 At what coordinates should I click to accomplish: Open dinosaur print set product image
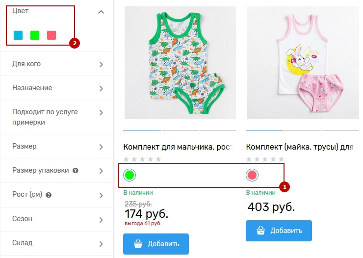180,63
